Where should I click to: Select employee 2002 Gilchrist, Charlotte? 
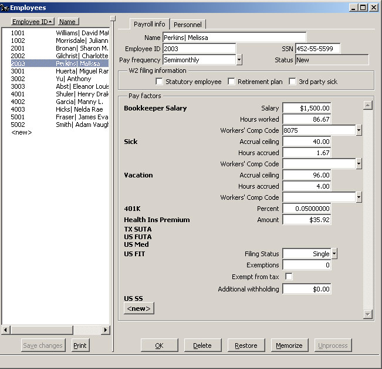click(59, 56)
